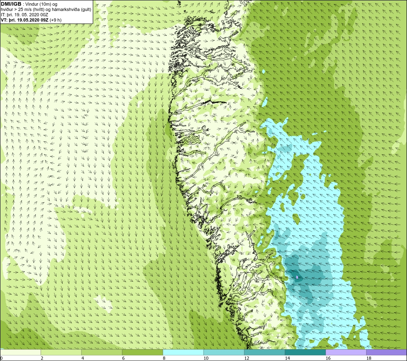
Task: Click the scale label '12'
Action: [x=247, y=358]
